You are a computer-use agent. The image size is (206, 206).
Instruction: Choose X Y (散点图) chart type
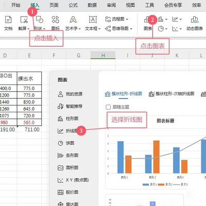(x=73, y=180)
